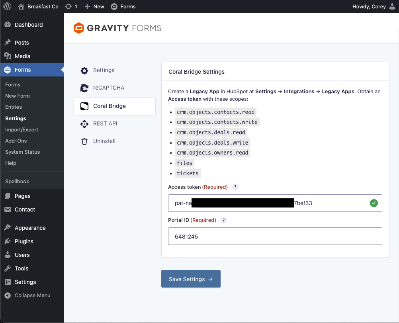399x323 pixels.
Task: Click the Save Settings button
Action: click(x=191, y=279)
